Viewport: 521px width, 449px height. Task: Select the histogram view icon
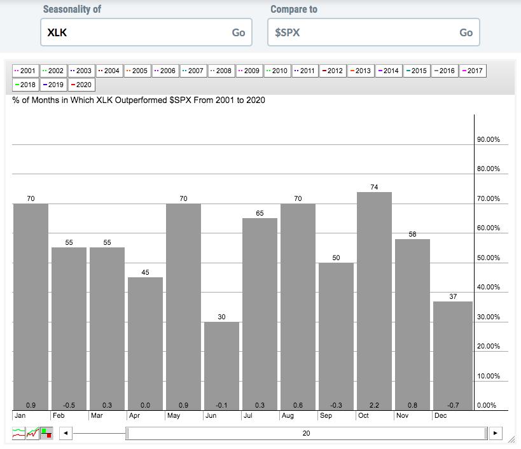coord(46,433)
